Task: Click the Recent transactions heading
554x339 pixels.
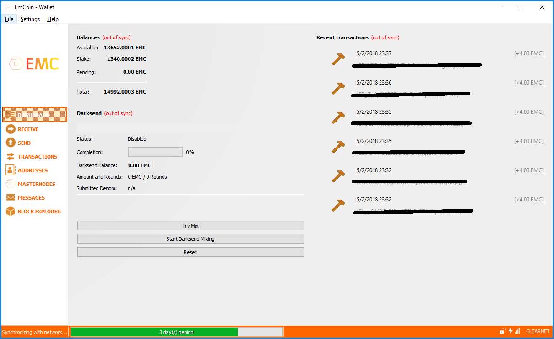Action: coord(342,37)
